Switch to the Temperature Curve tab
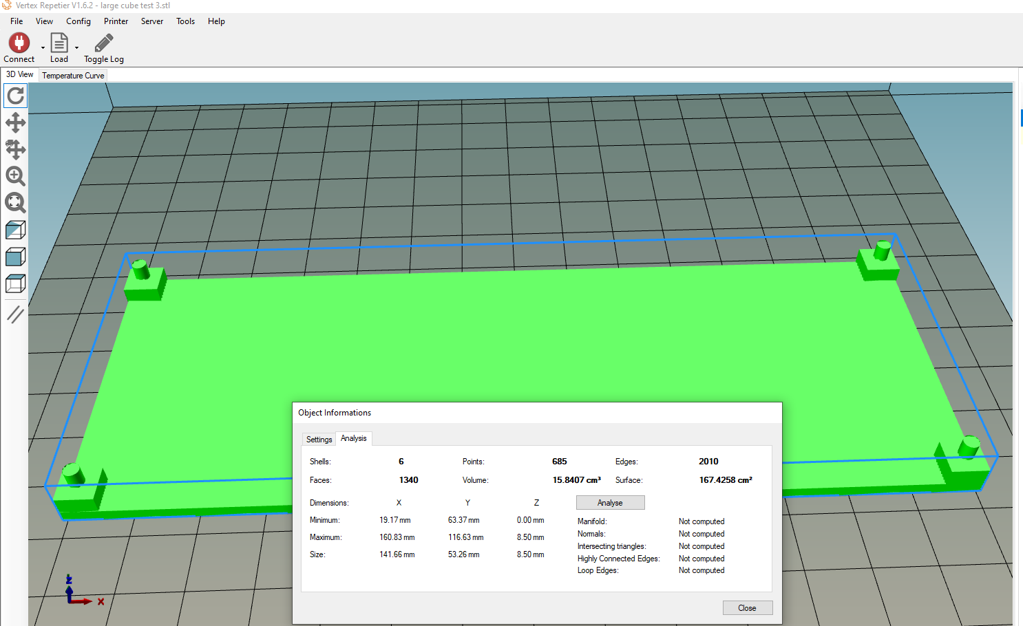This screenshot has width=1023, height=626. pos(73,76)
